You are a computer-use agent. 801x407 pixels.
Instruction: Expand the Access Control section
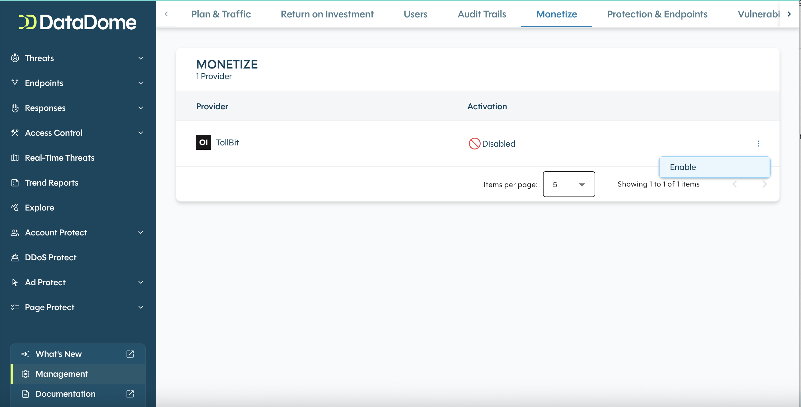point(141,133)
